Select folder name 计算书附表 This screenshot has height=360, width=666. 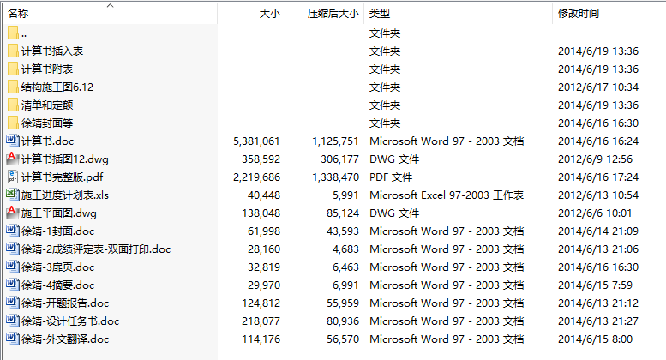(x=47, y=69)
